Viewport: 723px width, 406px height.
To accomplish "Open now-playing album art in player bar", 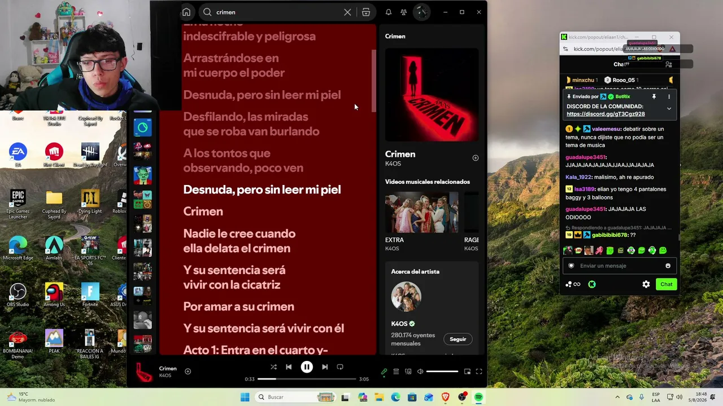I will click(143, 372).
